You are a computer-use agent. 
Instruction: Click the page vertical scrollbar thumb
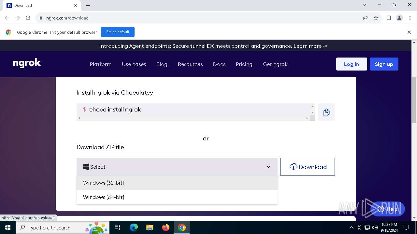pos(414,100)
